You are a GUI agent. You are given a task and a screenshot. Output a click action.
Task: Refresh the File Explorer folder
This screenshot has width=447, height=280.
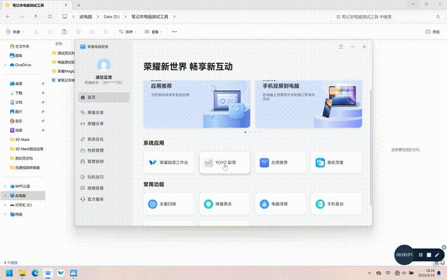50,16
